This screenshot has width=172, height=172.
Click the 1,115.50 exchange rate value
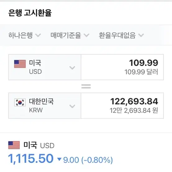[x=31, y=159]
